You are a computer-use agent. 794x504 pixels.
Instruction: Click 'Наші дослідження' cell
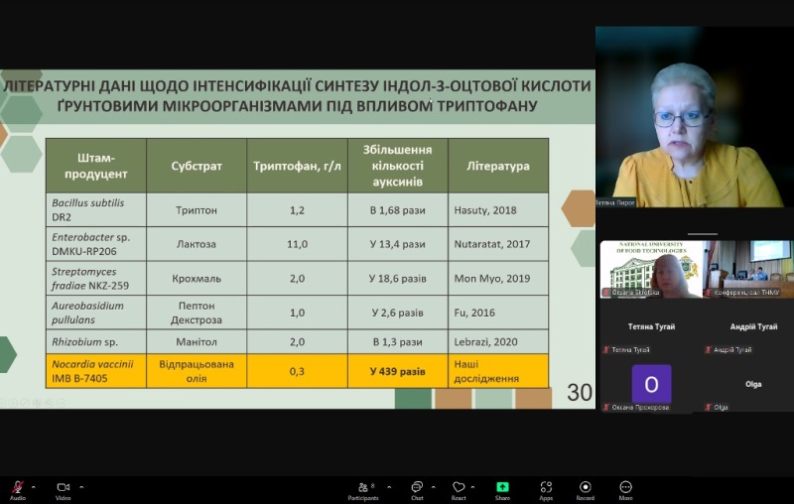pos(498,371)
